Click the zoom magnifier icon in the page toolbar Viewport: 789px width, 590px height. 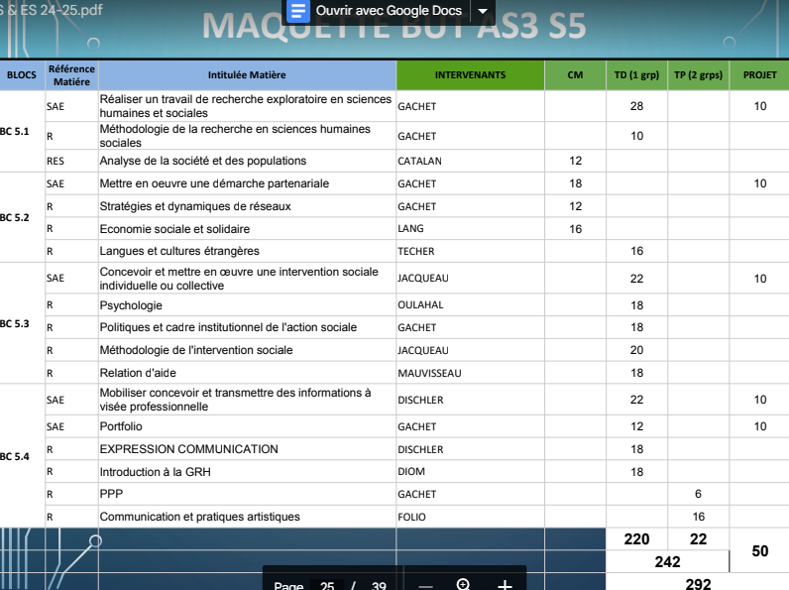tap(464, 584)
